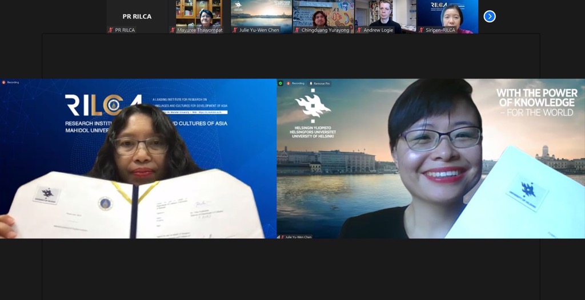Click muted mic icon beside Chingduang Yurayong

[x=297, y=30]
